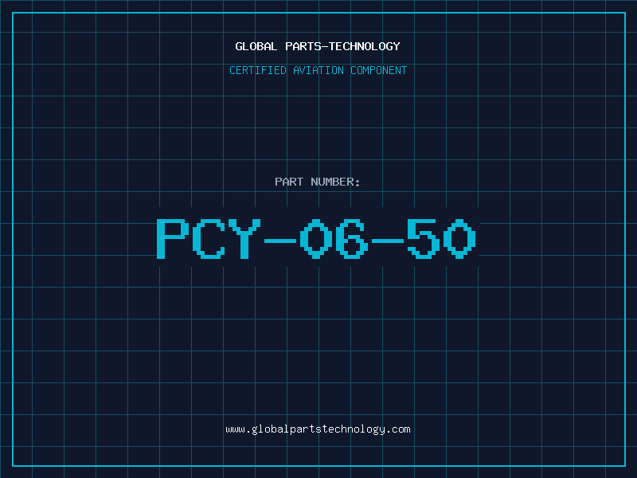Click the large letter C in PCY
637x478 pixels.
click(209, 238)
